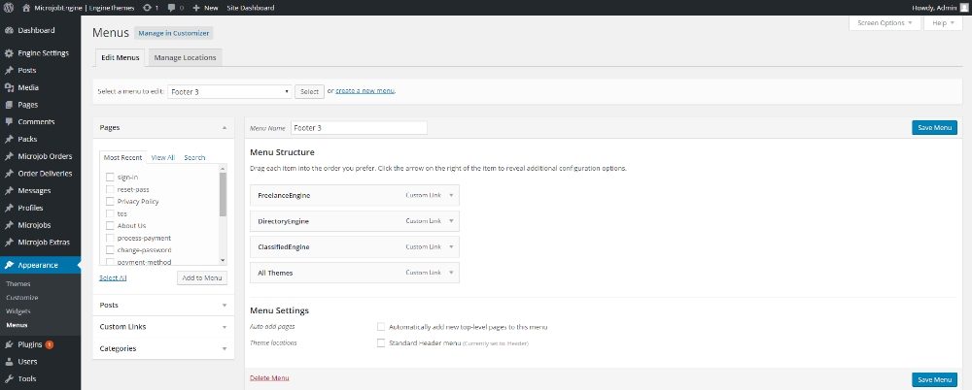Click the Users sidebar icon
972x390 pixels.
click(9, 361)
